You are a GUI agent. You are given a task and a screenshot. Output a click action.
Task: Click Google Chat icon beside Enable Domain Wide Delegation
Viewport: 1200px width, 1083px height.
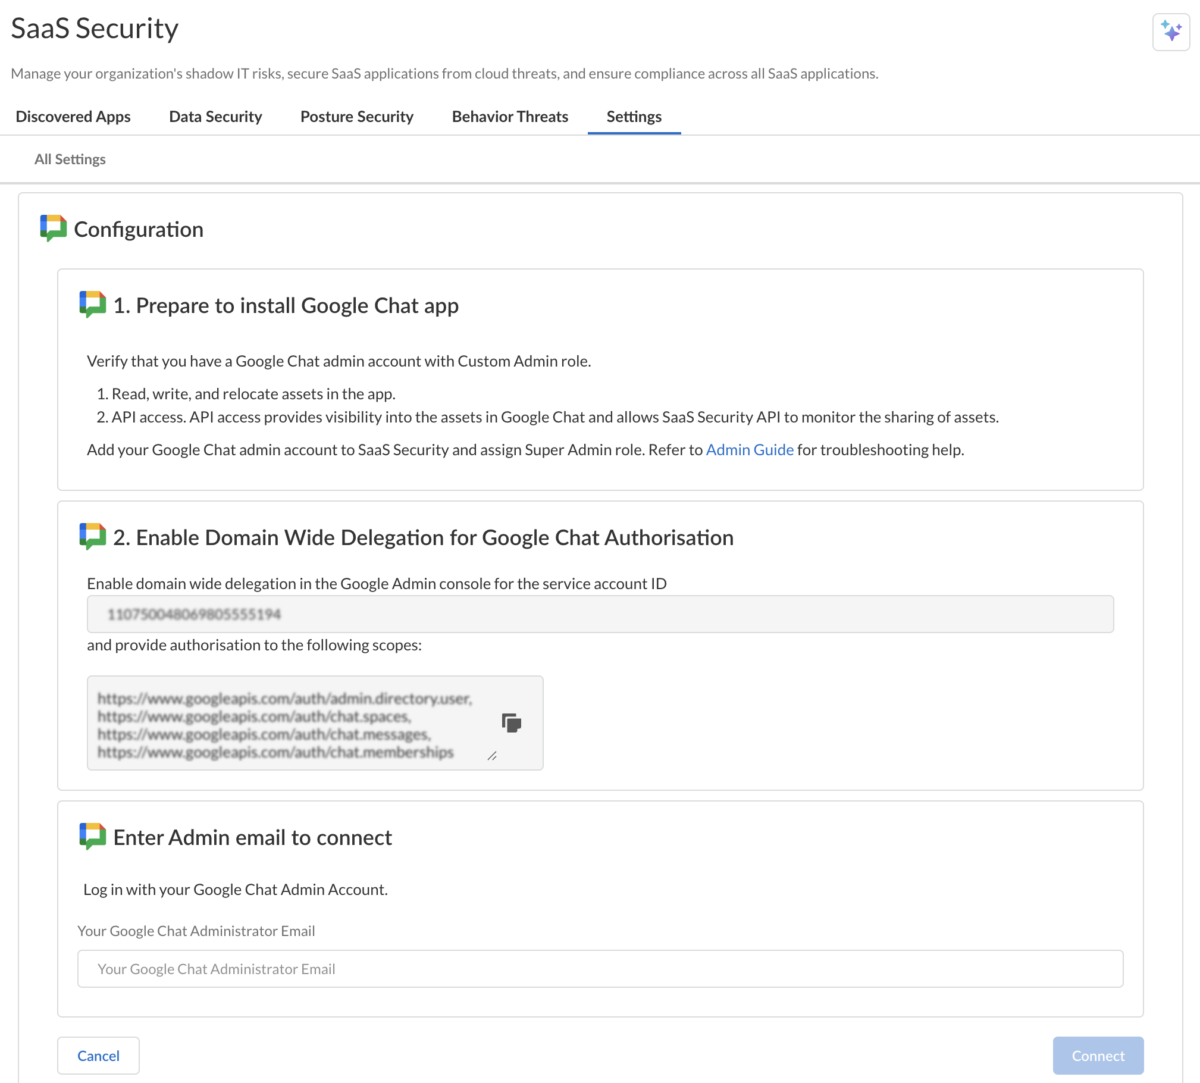92,537
